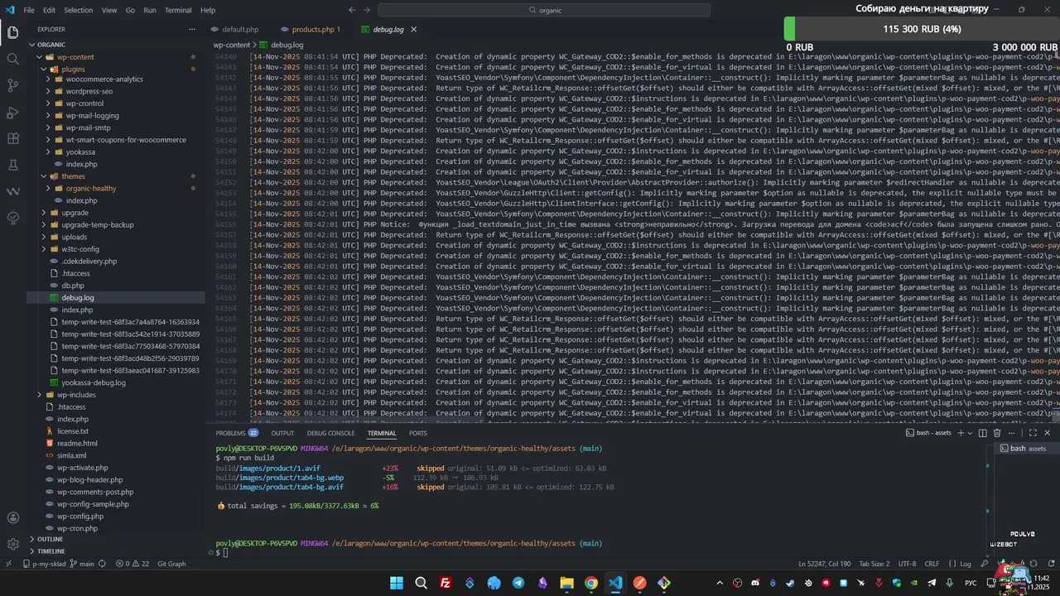
Task: Switch to the DEBUG CONSOLE tab
Action: (330, 433)
